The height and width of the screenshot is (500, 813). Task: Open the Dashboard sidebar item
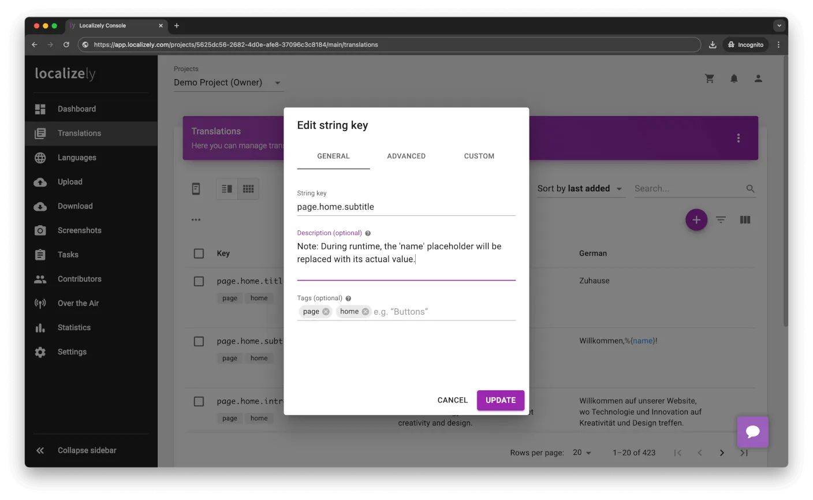coord(91,109)
